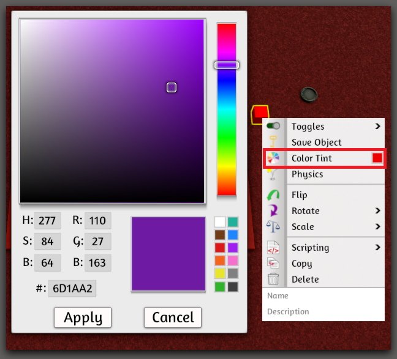Expand the Scale submenu arrow
The width and height of the screenshot is (397, 359).
click(378, 226)
